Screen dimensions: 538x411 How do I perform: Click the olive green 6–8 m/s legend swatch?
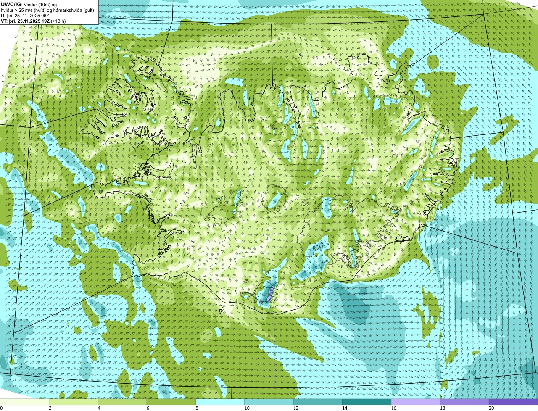click(171, 402)
